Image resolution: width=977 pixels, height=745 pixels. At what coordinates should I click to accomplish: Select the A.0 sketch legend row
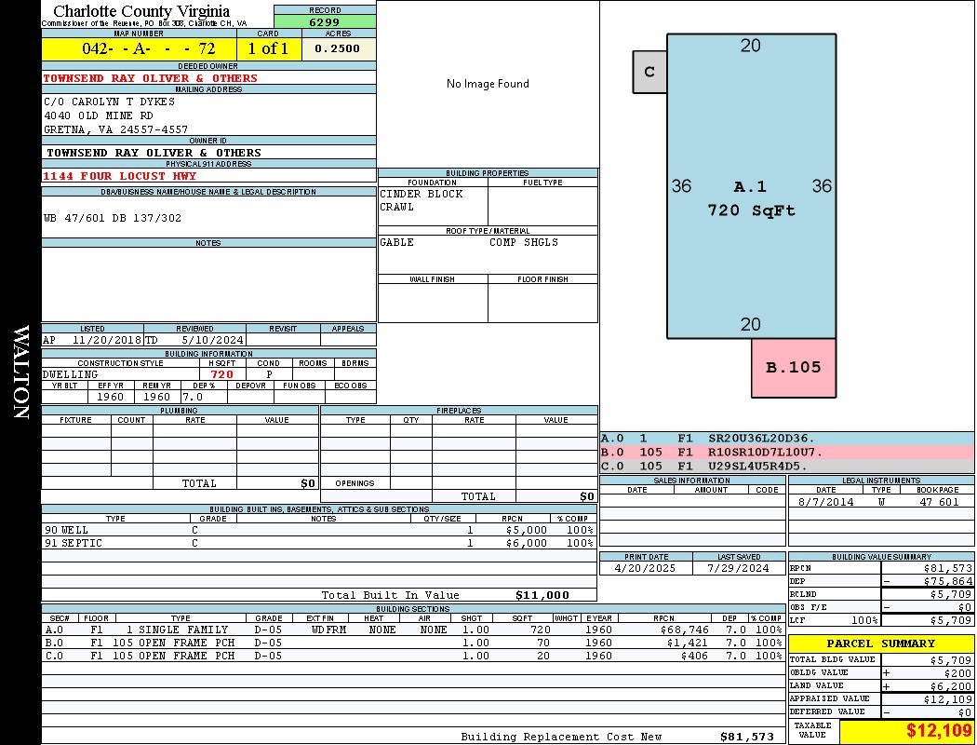[786, 438]
